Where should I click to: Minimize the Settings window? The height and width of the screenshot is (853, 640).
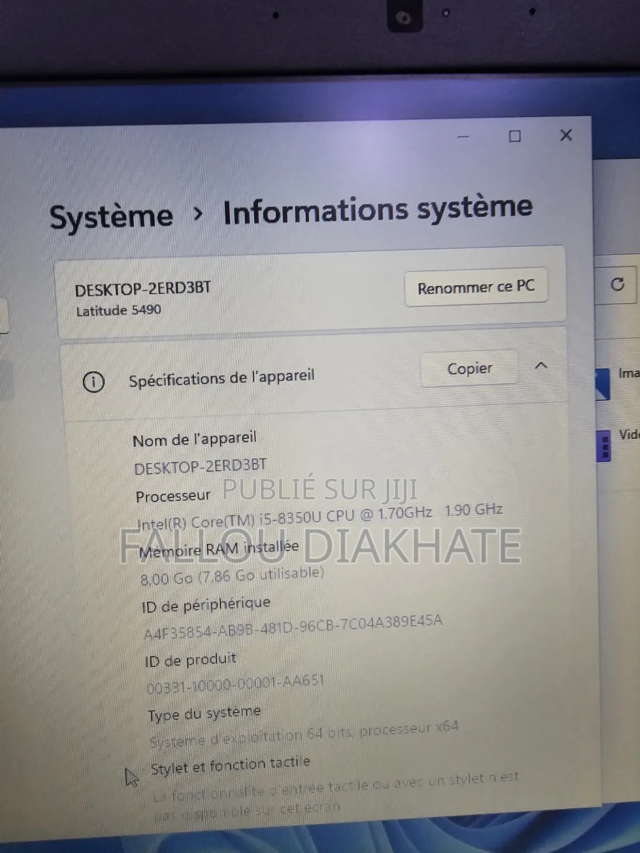(463, 136)
